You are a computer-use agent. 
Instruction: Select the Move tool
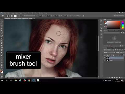point(2,21)
